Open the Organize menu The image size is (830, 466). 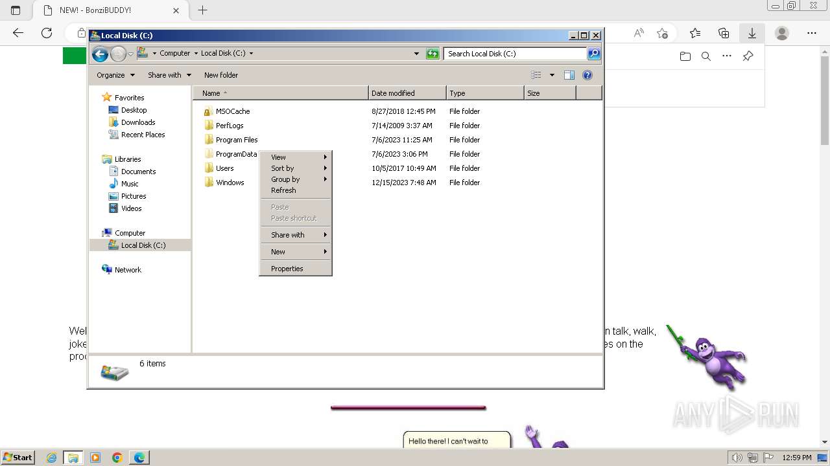[x=115, y=75]
